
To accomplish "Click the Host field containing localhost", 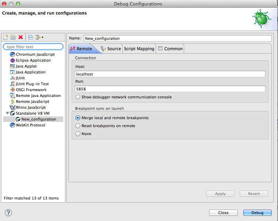I will (x=170, y=74).
